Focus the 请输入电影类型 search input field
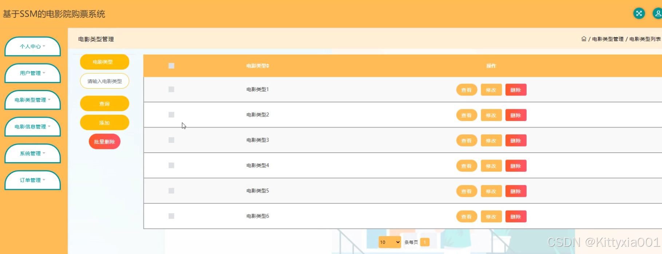This screenshot has width=662, height=254. 104,81
